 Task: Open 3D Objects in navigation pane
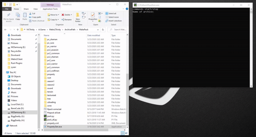[x=16, y=76]
